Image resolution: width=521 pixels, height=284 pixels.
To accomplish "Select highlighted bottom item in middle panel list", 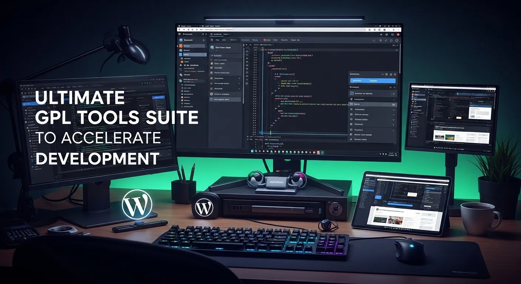I will click(225, 99).
